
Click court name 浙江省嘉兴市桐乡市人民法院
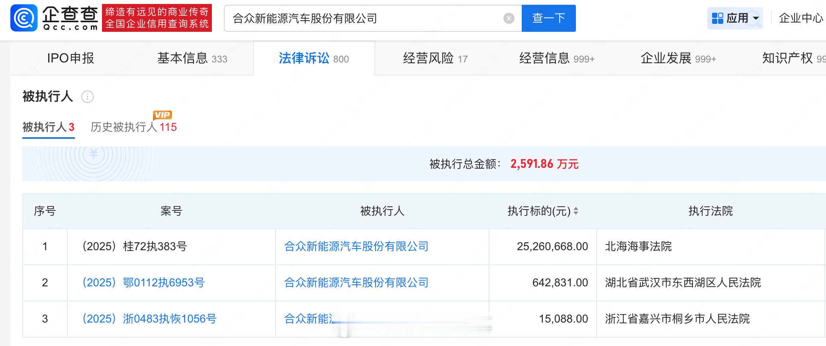point(677,319)
